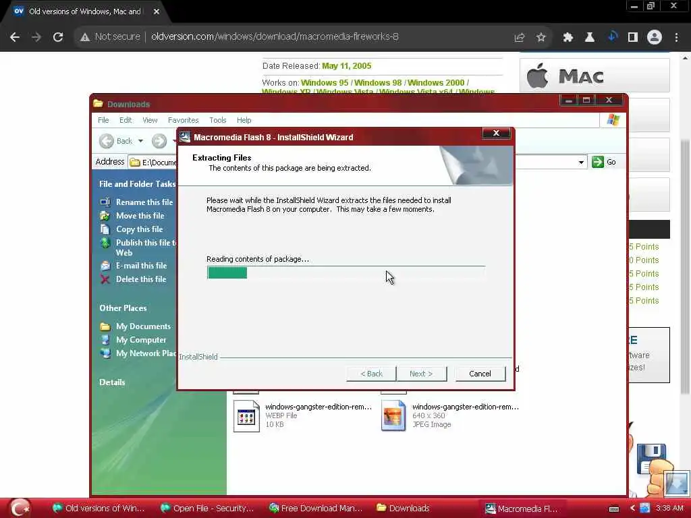The height and width of the screenshot is (518, 691).
Task: Click E-mail this file task
Action: (142, 266)
